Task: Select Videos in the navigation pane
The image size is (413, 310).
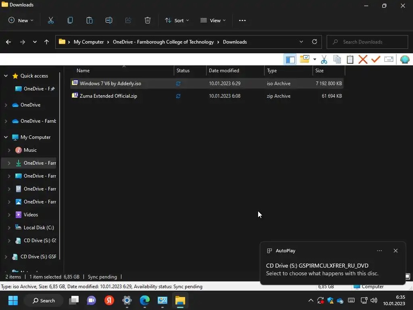Action: (x=31, y=215)
